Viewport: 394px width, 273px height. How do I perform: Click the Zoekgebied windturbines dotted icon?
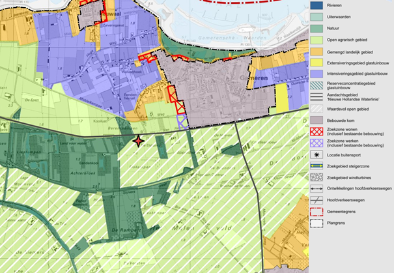click(x=317, y=177)
